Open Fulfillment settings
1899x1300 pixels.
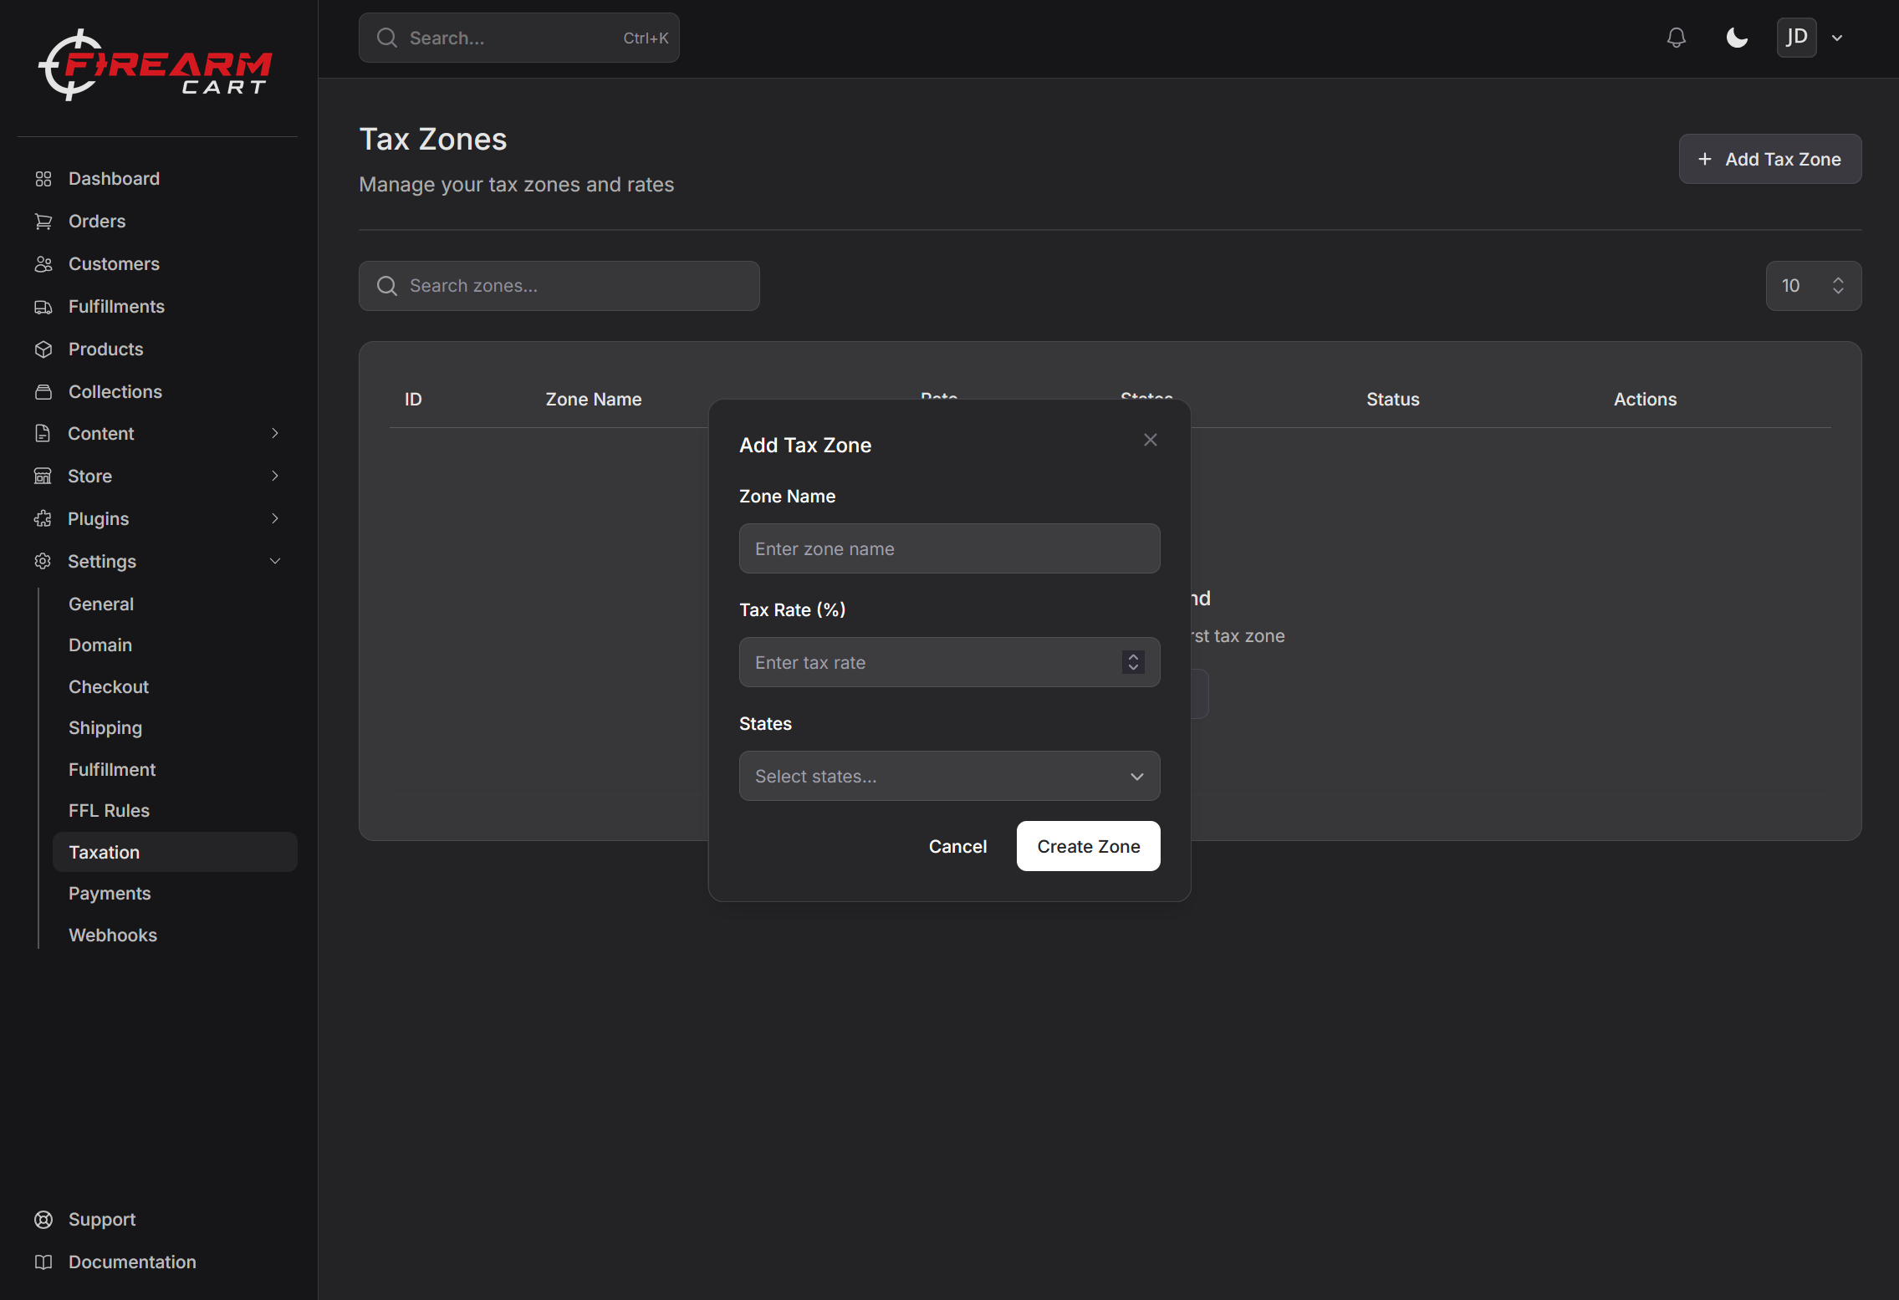[x=112, y=769]
